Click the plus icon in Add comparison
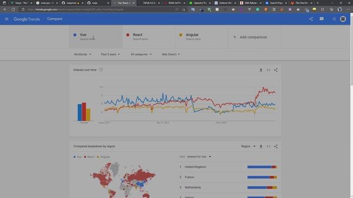353x198 pixels. 234,37
